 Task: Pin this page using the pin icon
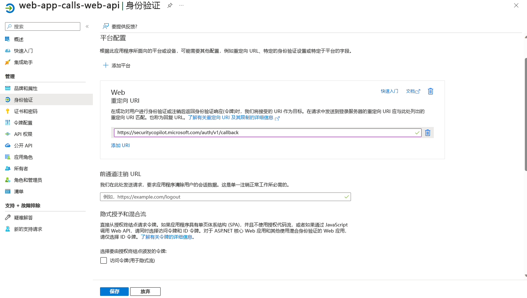click(x=169, y=5)
